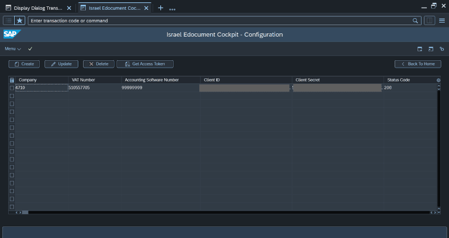The width and height of the screenshot is (449, 238).
Task: Click the table settings gear icon
Action: pyautogui.click(x=438, y=80)
